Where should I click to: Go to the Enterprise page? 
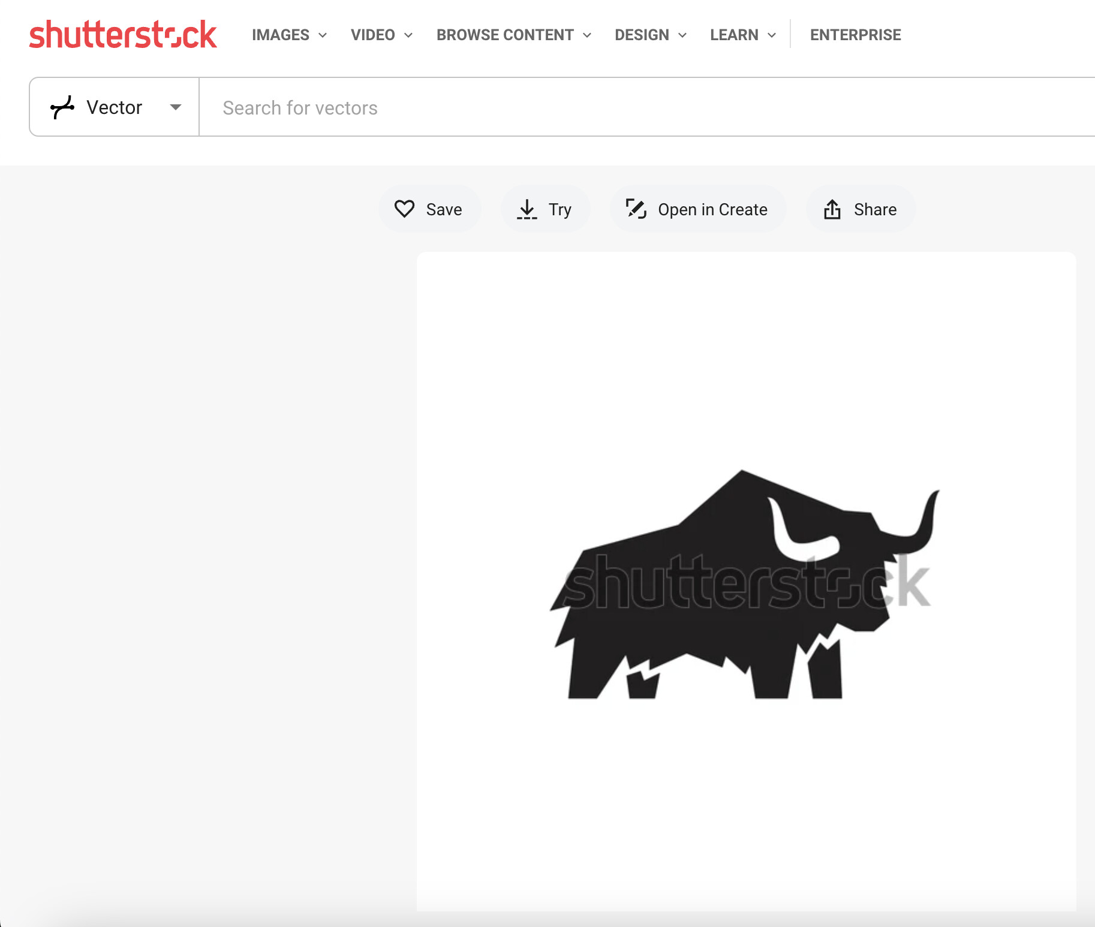click(855, 35)
